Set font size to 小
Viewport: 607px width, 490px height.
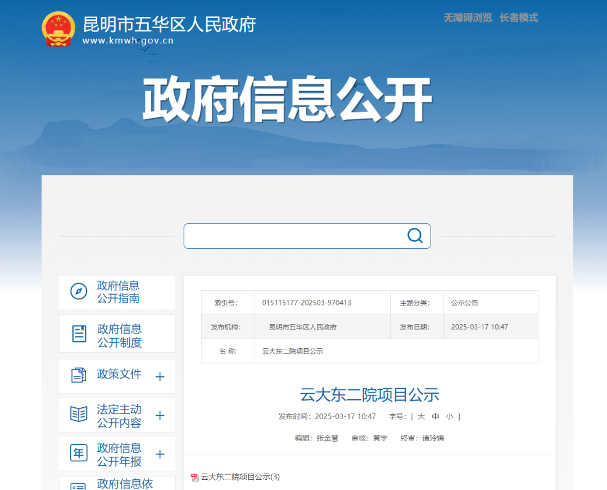[449, 416]
